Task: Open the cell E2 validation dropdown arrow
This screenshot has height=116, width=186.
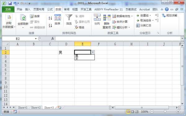Action: click(x=93, y=52)
